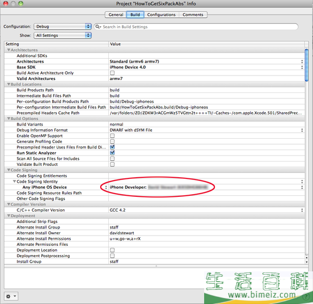Select the Build tab
This screenshot has width=313, height=304.
pos(135,15)
